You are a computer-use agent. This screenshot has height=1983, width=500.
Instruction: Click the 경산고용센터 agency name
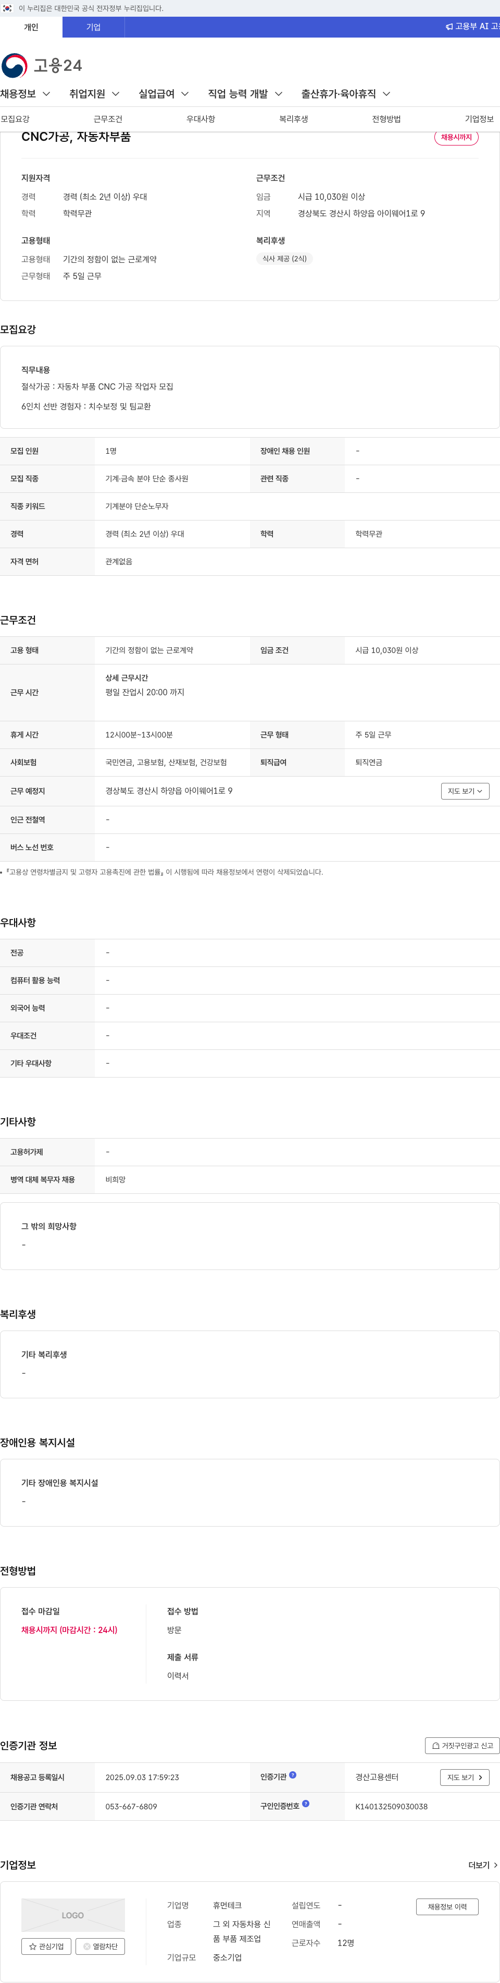coord(377,1778)
